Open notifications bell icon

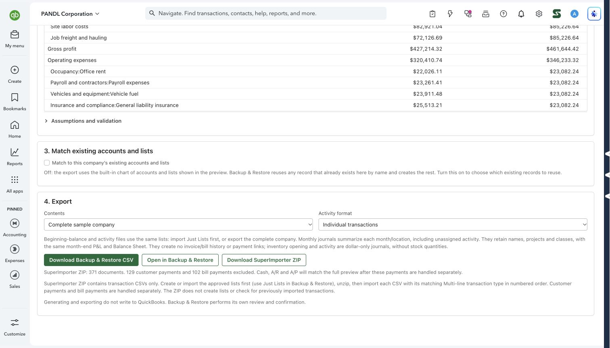(x=521, y=14)
